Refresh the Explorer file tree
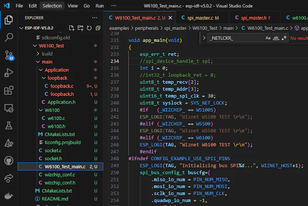Image resolution: width=308 pixels, height=206 pixels. pos(89,28)
